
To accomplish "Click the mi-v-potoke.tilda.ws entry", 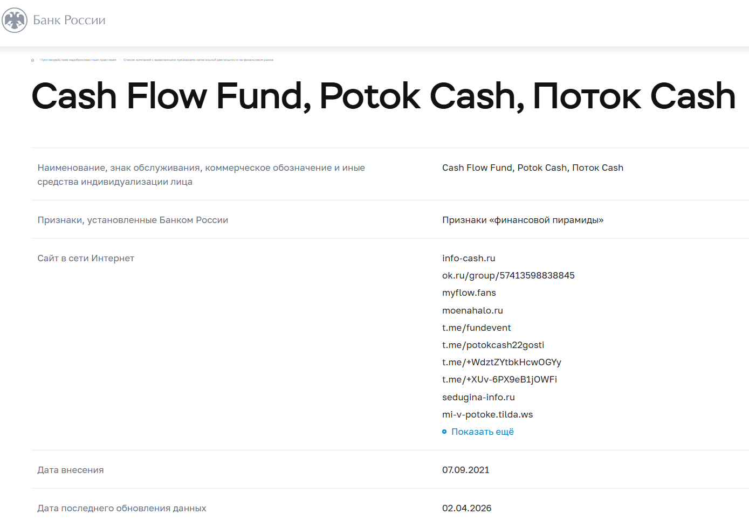I will (487, 414).
